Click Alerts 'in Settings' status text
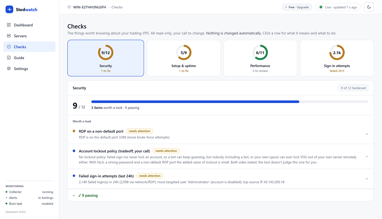Image resolution: width=382 pixels, height=219 pixels. coord(46,198)
